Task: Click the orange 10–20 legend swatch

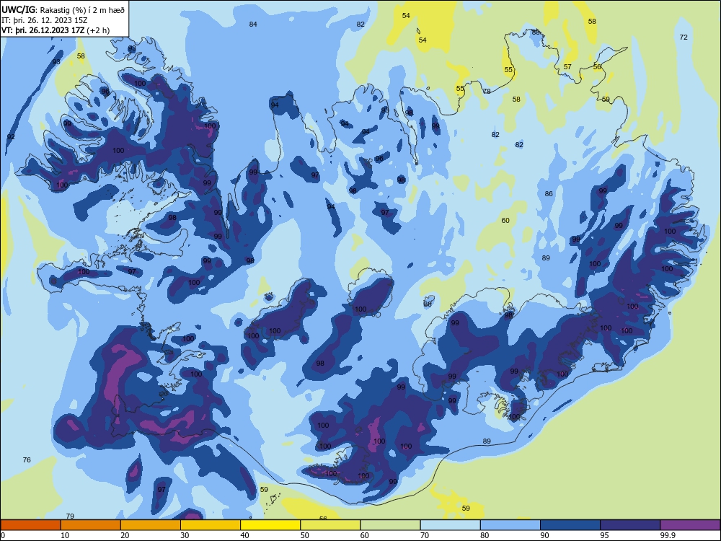Action: coord(91,525)
